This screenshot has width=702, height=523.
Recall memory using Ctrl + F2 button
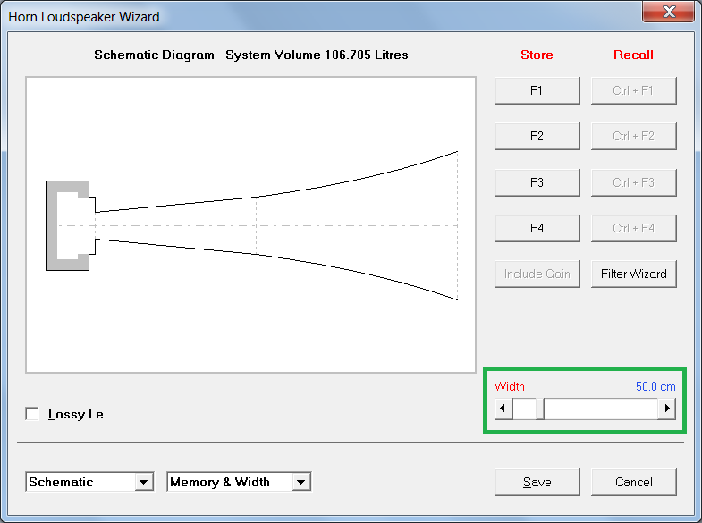pyautogui.click(x=633, y=137)
